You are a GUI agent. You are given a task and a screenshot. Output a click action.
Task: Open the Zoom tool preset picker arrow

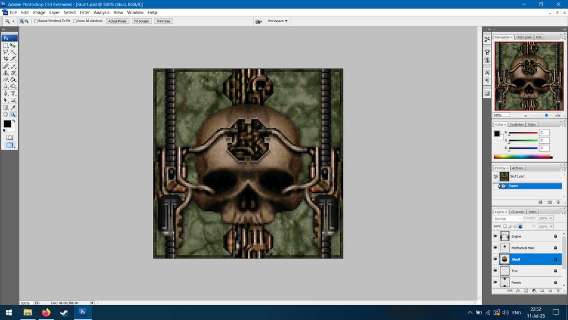tap(14, 22)
